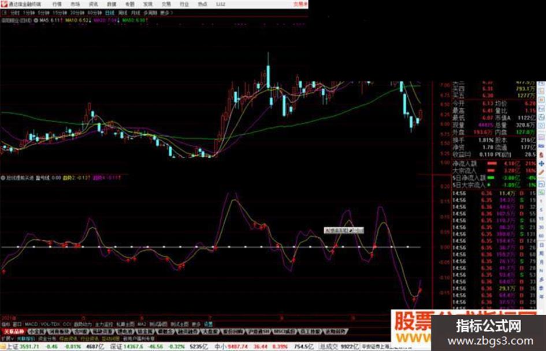The image size is (546, 351).
Task: Switch chart to 1分钟 period
Action: pyautogui.click(x=28, y=13)
